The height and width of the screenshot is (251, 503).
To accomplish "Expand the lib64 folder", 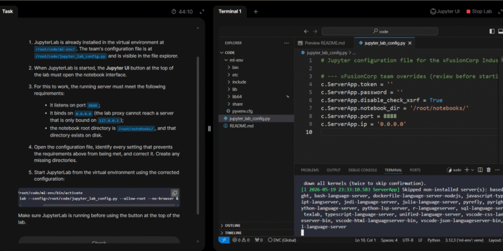I will tap(237, 96).
